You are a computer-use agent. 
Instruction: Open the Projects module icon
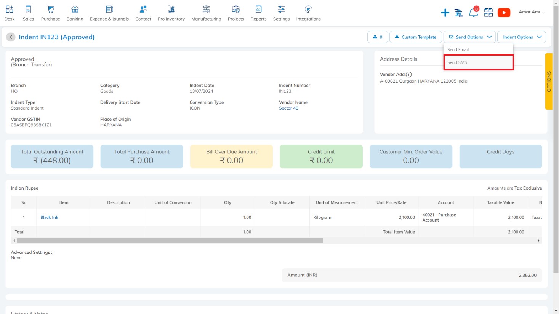(236, 9)
